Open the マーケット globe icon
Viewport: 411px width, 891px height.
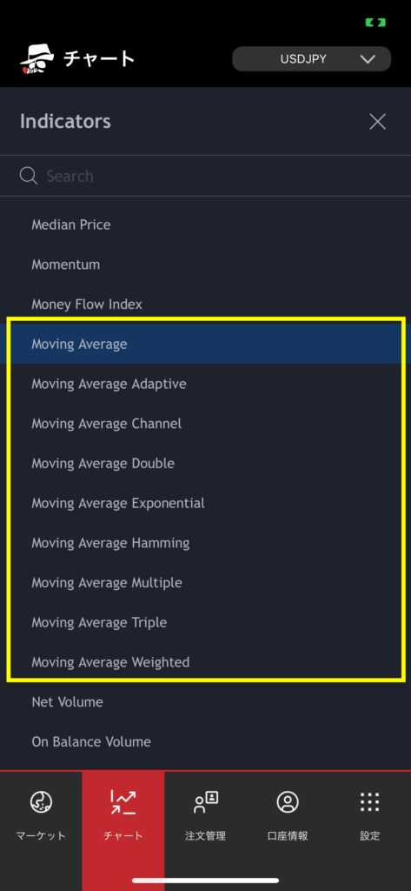pyautogui.click(x=41, y=801)
